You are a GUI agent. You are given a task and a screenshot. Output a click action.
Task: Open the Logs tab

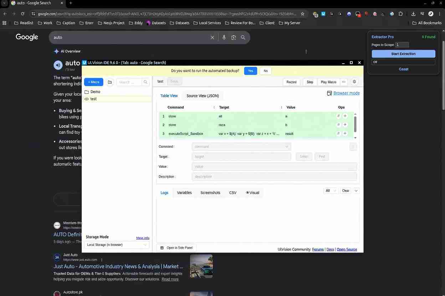164,192
